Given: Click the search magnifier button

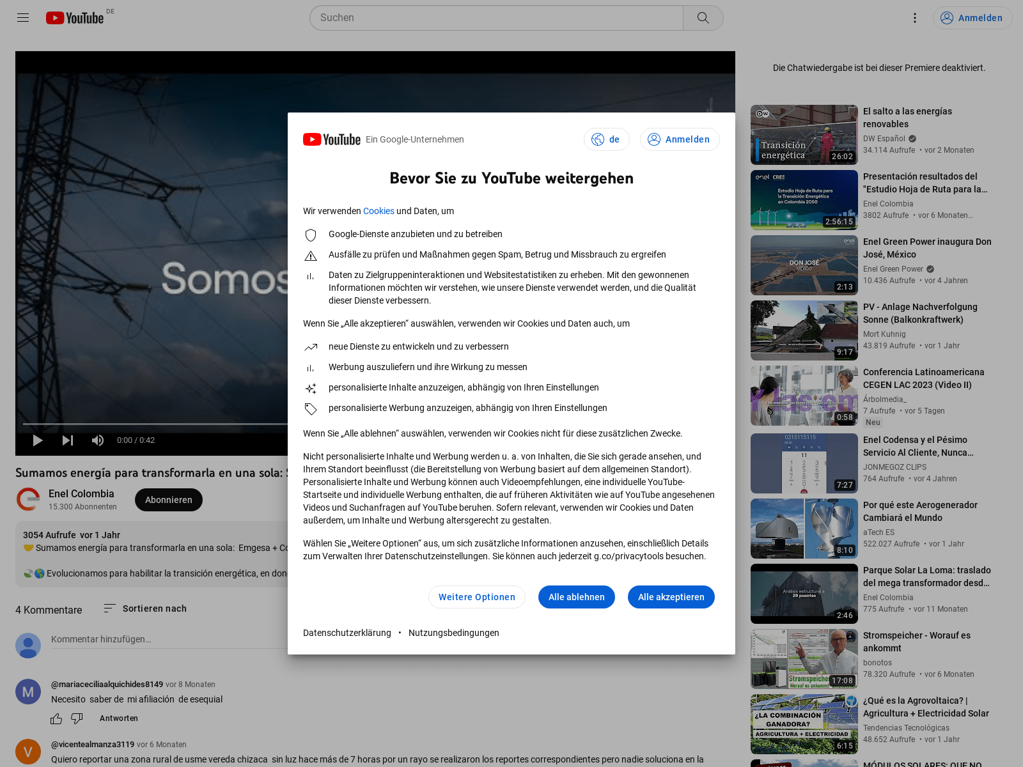Looking at the screenshot, I should (x=703, y=18).
